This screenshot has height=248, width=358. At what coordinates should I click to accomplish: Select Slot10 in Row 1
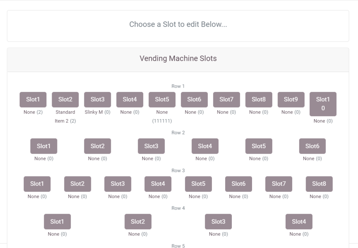point(323,104)
